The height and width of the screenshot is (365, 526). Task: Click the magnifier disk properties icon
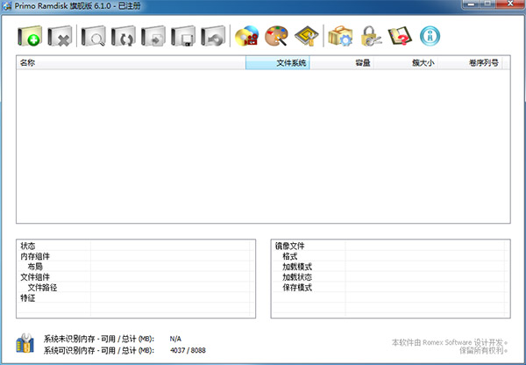pyautogui.click(x=94, y=37)
